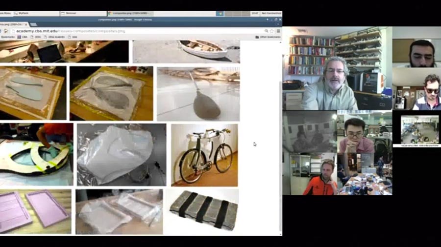Select the video tile of man with bookshelves
441x247 pixels.
338,68
